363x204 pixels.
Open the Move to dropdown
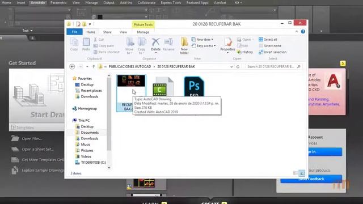[130, 46]
